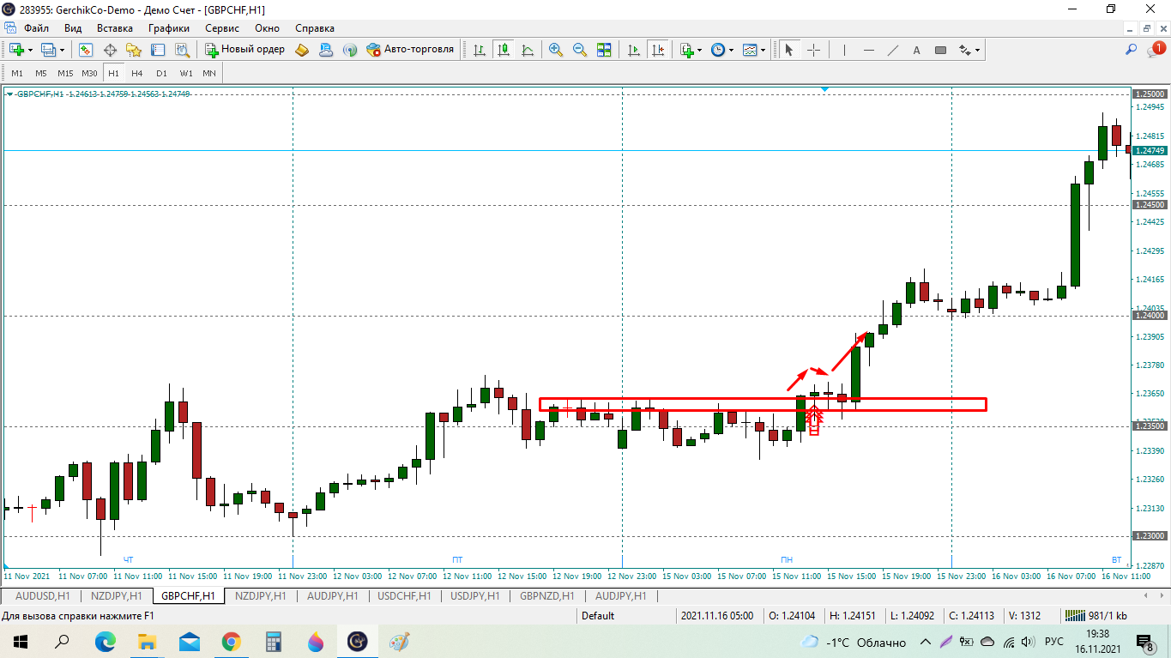This screenshot has height=658, width=1171.
Task: Select the H4 timeframe button
Action: 137,73
